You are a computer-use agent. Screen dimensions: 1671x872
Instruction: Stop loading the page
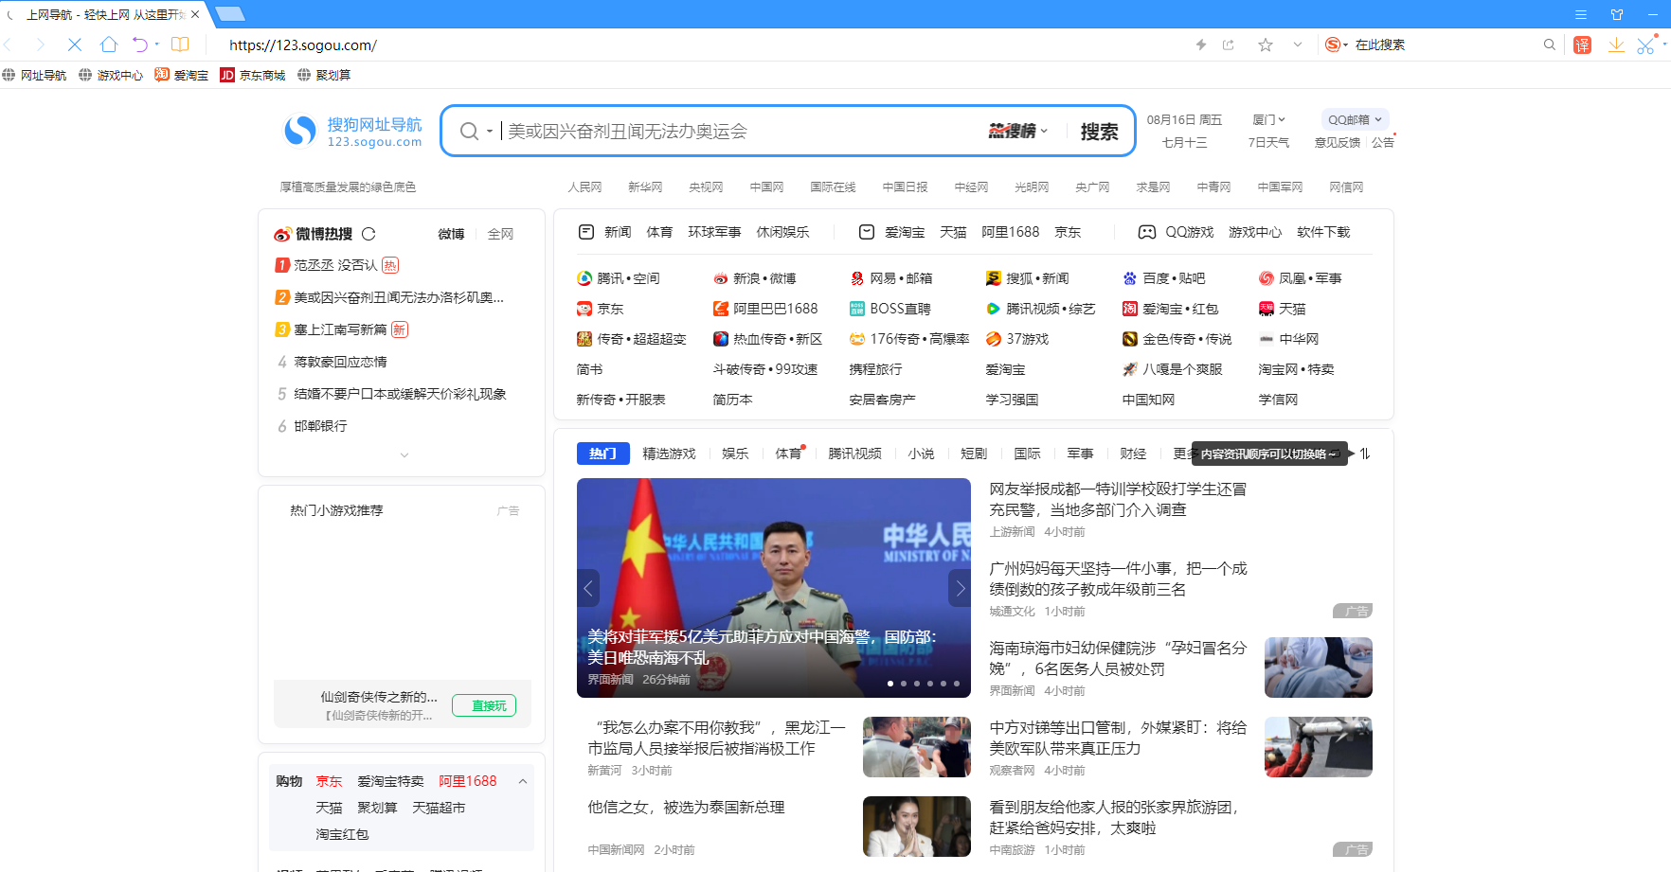tap(75, 44)
